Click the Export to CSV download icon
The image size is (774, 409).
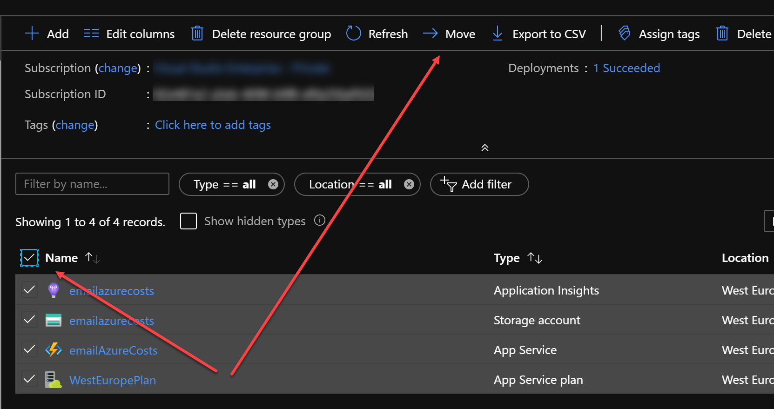498,34
